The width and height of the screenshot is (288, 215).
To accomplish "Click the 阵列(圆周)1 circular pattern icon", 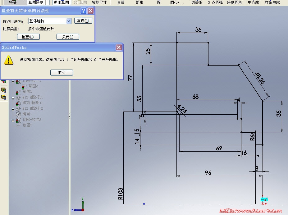I will pos(19,103).
